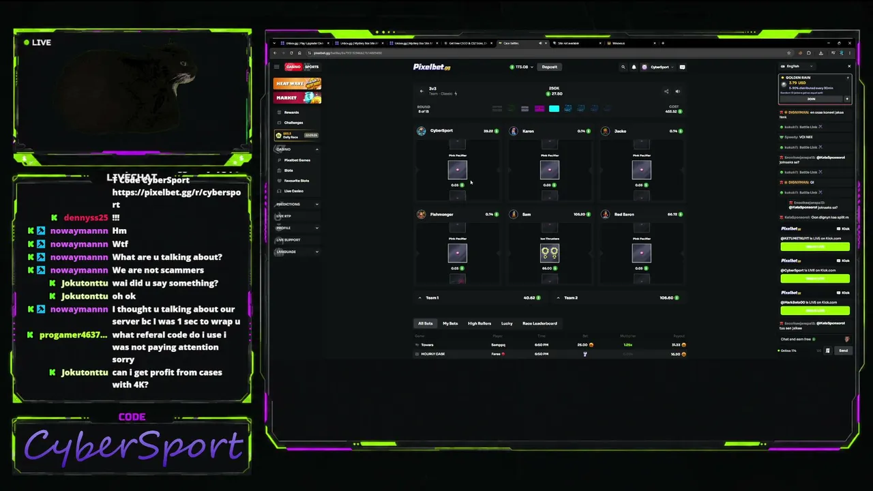Viewport: 873px width, 491px height.
Task: Click Sam player avatar
Action: [514, 214]
